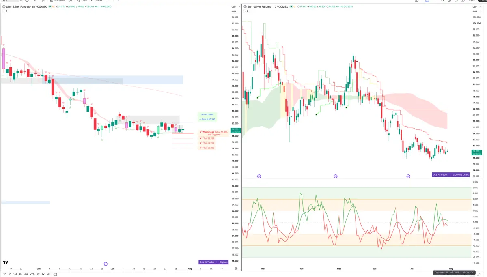Click the "Ocs Ai Trader | Signals" purple label
487x277 pixels.
tap(213, 262)
